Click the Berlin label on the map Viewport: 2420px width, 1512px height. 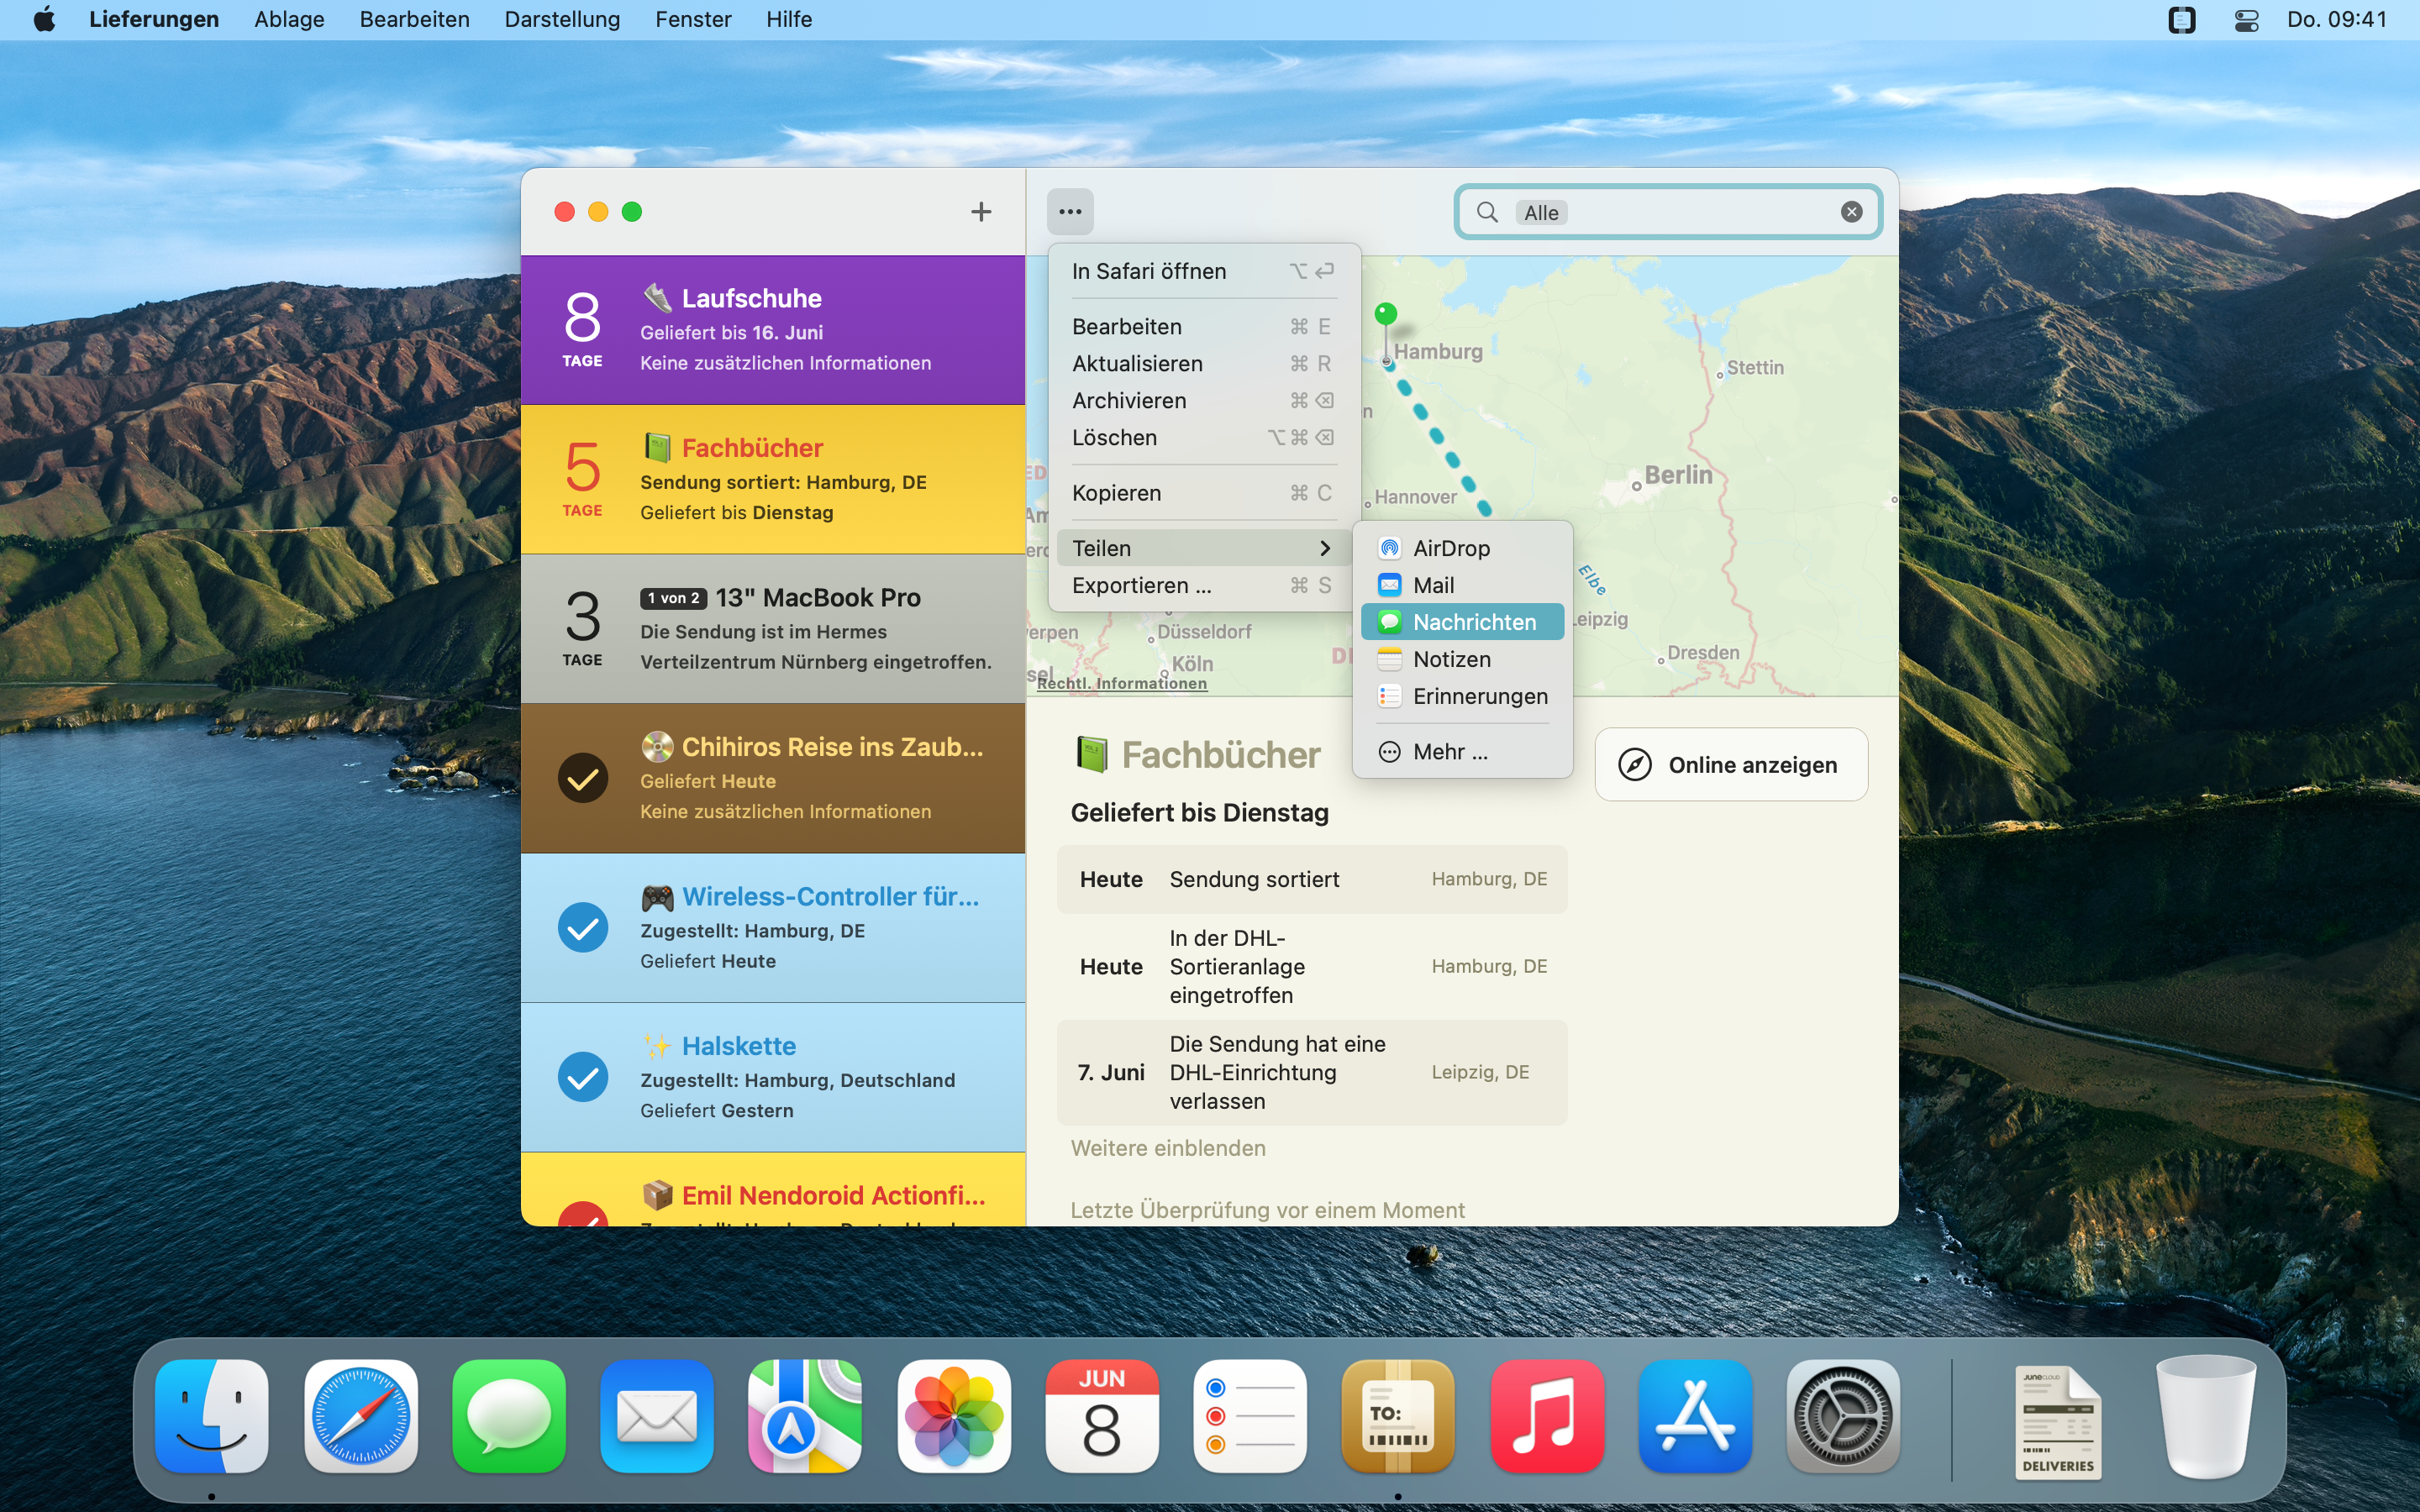pos(1678,475)
